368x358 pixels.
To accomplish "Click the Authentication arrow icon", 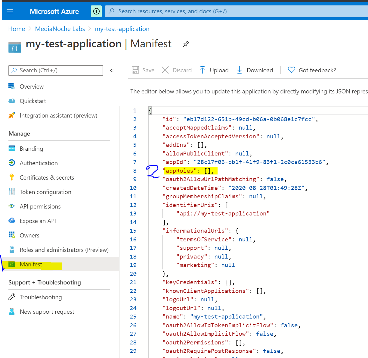I will [x=12, y=163].
